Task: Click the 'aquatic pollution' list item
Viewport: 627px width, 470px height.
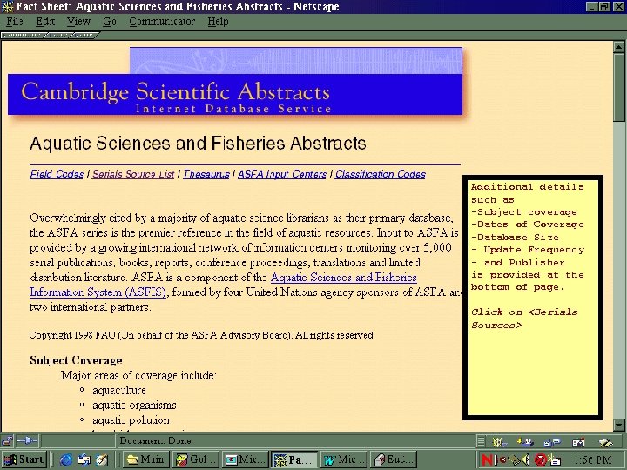Action: coord(131,420)
